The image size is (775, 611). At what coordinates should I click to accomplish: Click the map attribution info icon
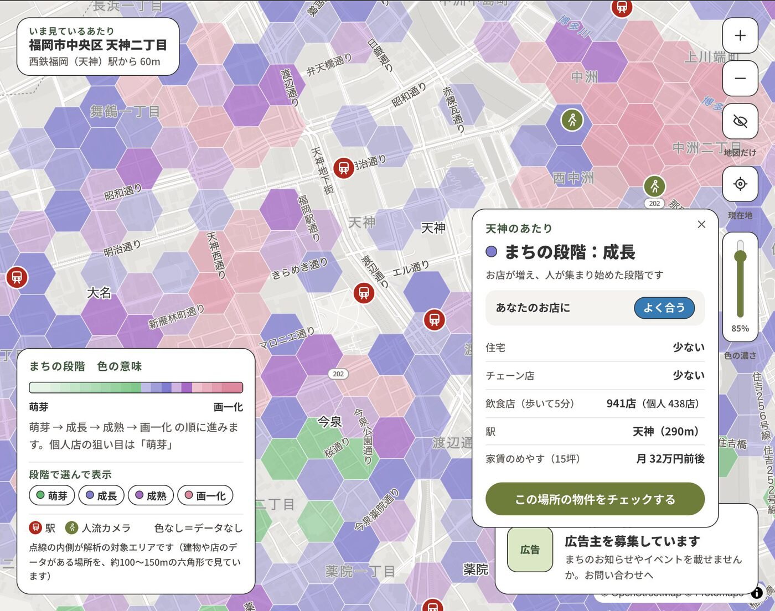pos(757,592)
